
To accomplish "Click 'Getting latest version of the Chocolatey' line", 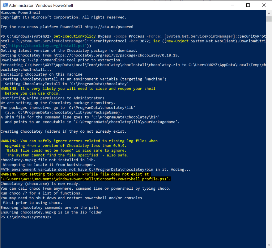I will [69, 51].
